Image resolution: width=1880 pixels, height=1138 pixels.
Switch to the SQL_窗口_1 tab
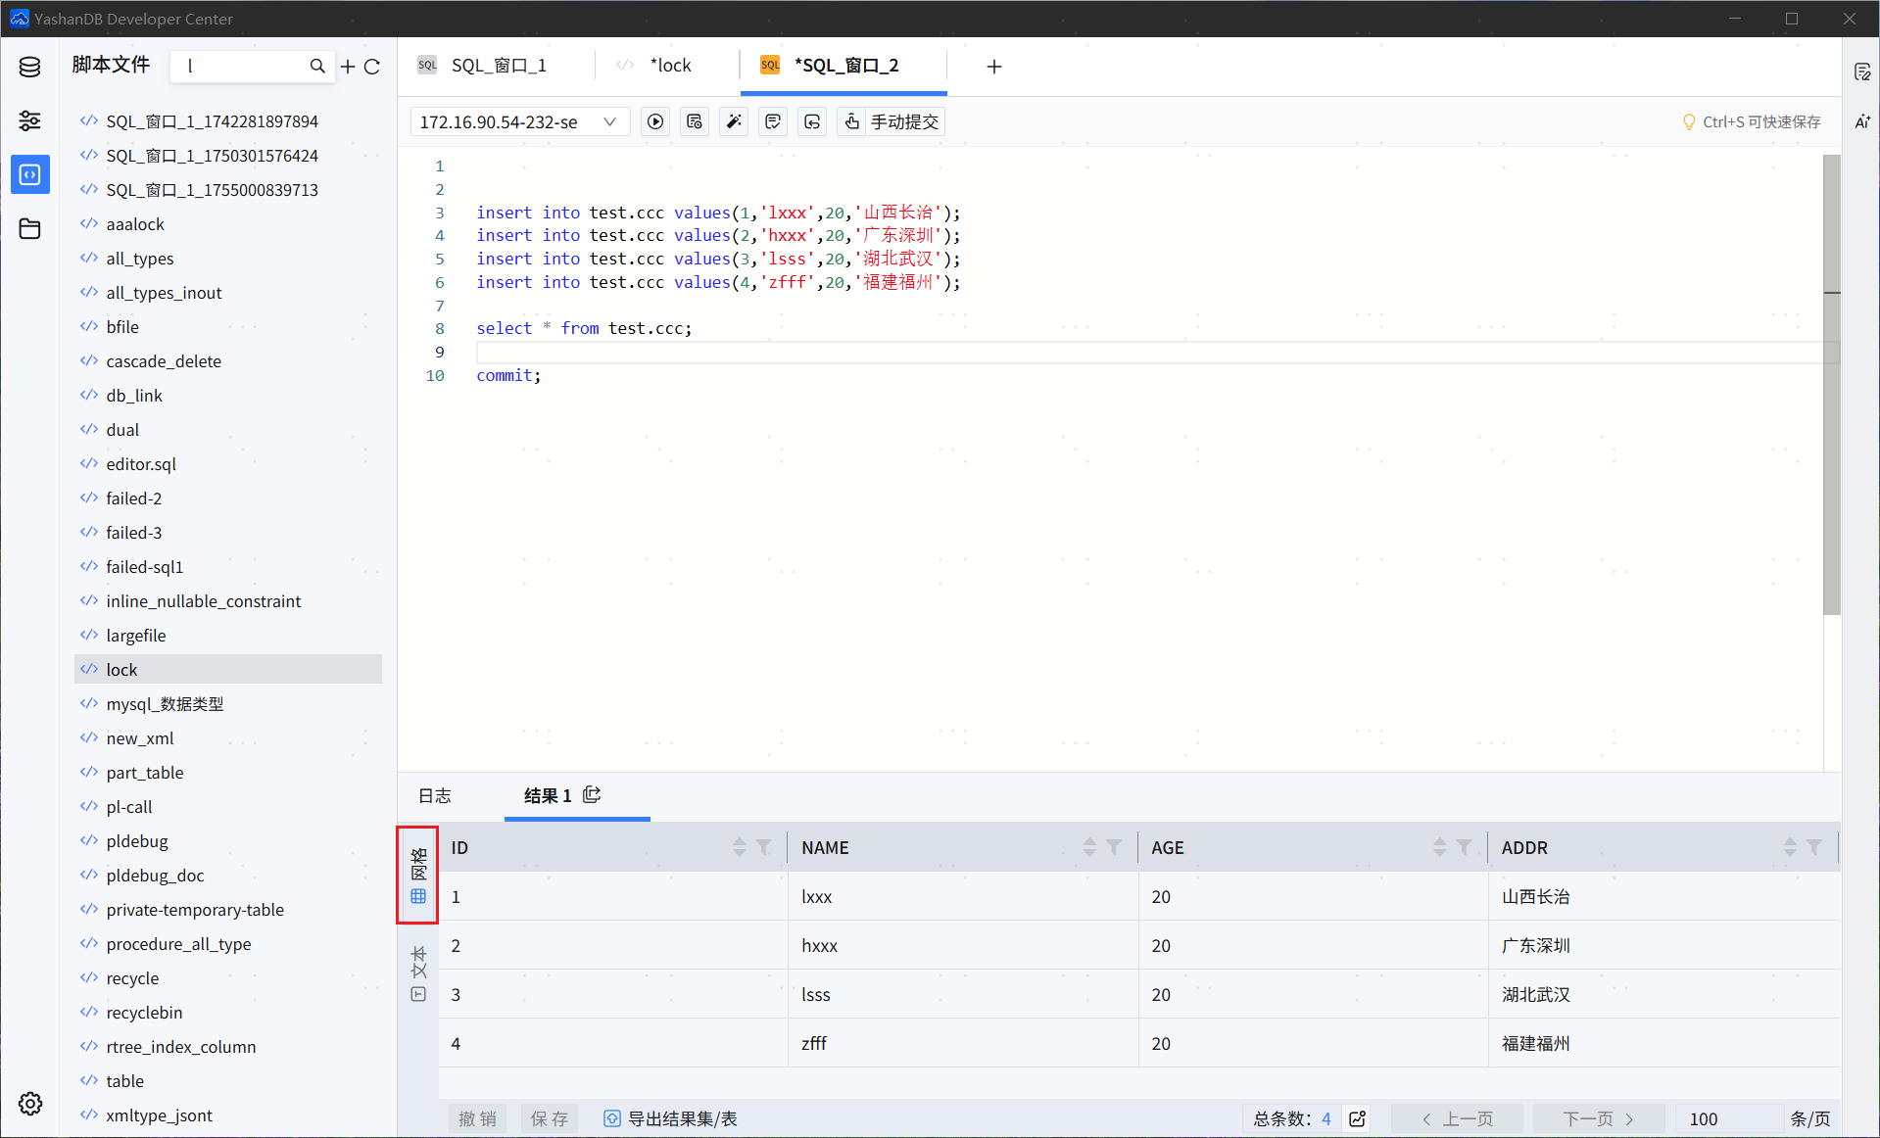[x=498, y=66]
